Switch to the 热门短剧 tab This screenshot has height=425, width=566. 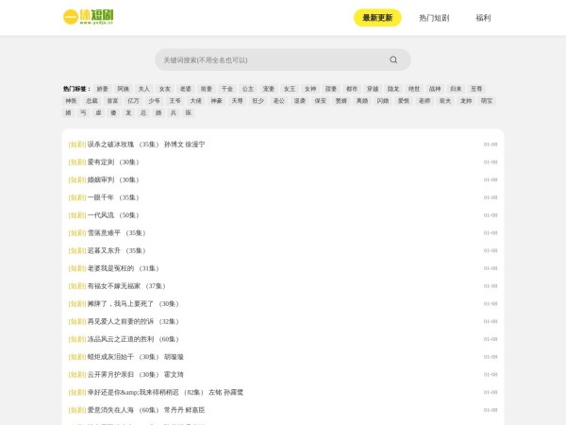click(x=435, y=18)
